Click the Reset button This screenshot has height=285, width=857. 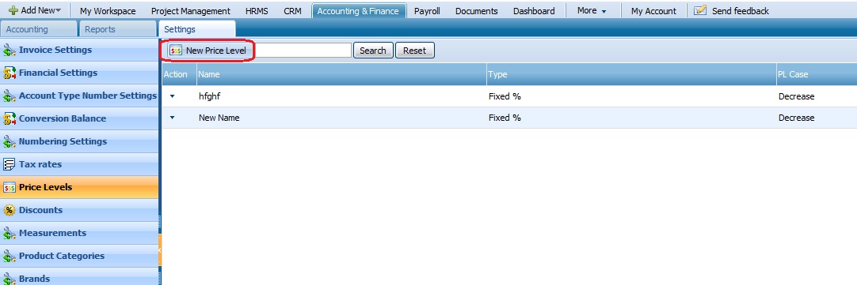tap(414, 51)
